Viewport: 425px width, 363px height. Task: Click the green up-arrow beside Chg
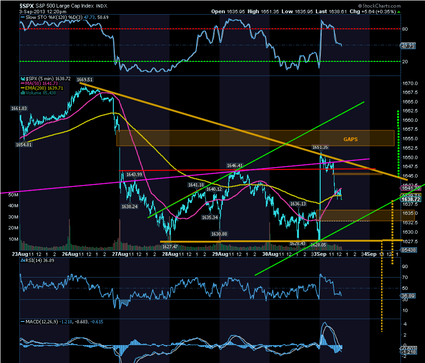click(399, 12)
